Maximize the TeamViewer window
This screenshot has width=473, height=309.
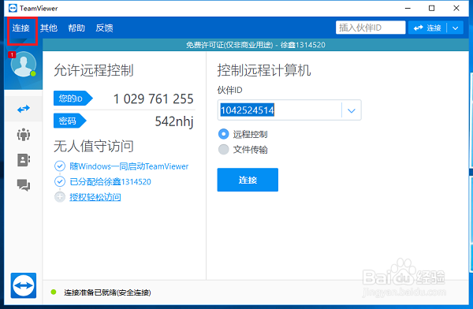(x=432, y=8)
